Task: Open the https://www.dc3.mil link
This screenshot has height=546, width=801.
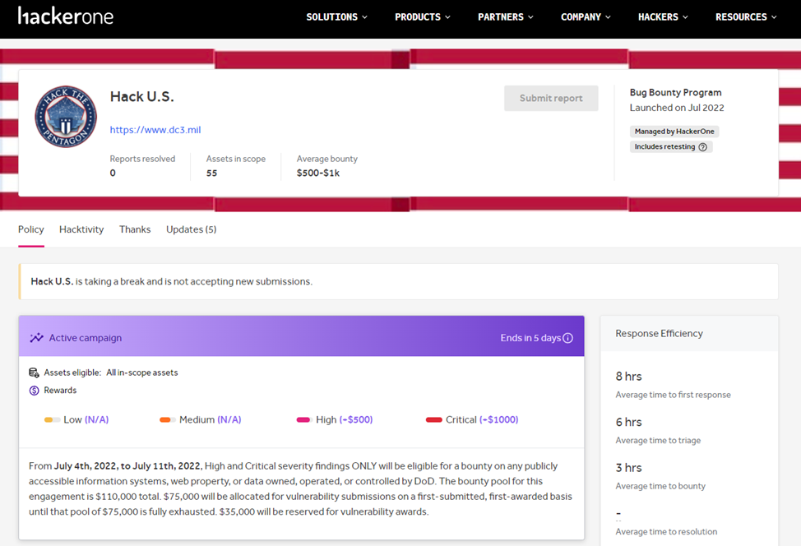Action: coord(155,130)
